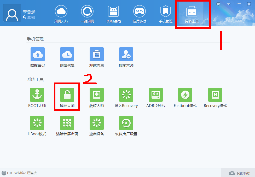Expand the title bar dropdown menu arrow
This screenshot has height=177, width=255.
point(229,4)
